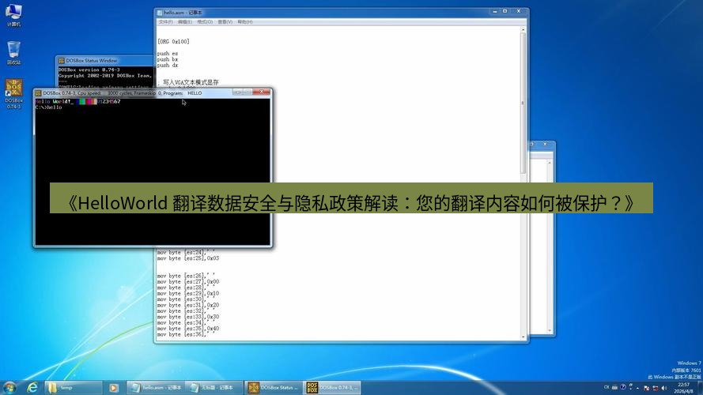Click the network icon in system tray
Viewport: 703px width, 395px height.
pyautogui.click(x=655, y=388)
